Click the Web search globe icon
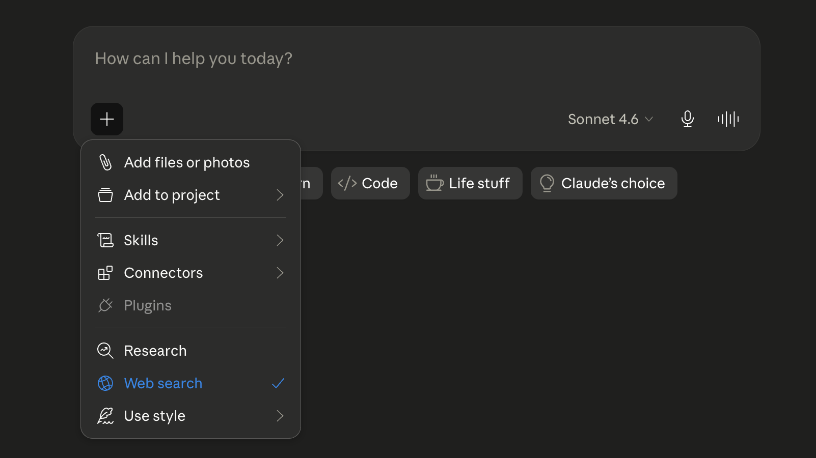This screenshot has height=458, width=816. 105,383
